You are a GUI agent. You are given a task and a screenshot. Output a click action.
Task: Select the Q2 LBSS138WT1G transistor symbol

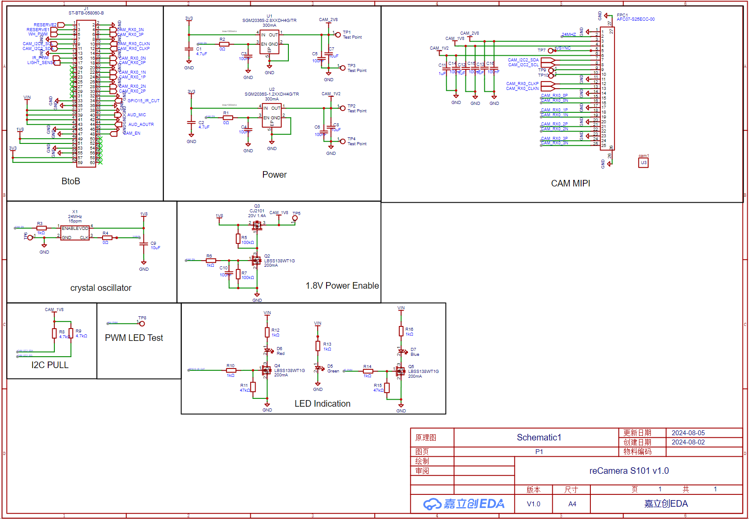256,261
